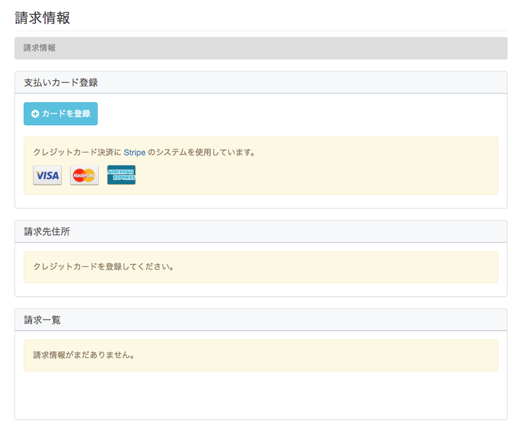Click the VISA card logo
The image size is (522, 432).
point(47,176)
